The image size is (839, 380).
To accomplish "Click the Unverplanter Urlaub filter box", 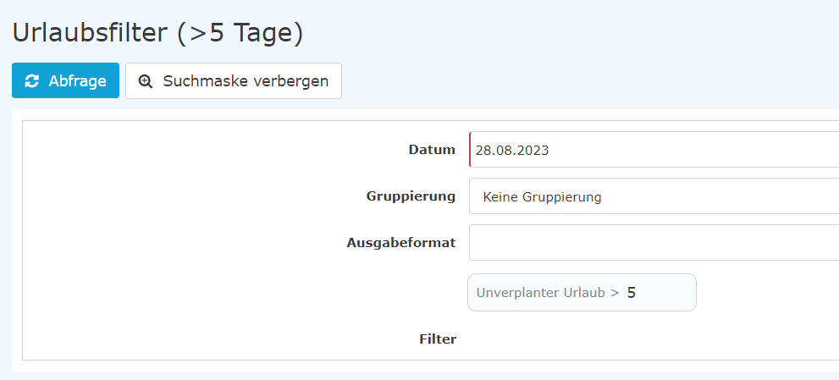I will tap(582, 292).
